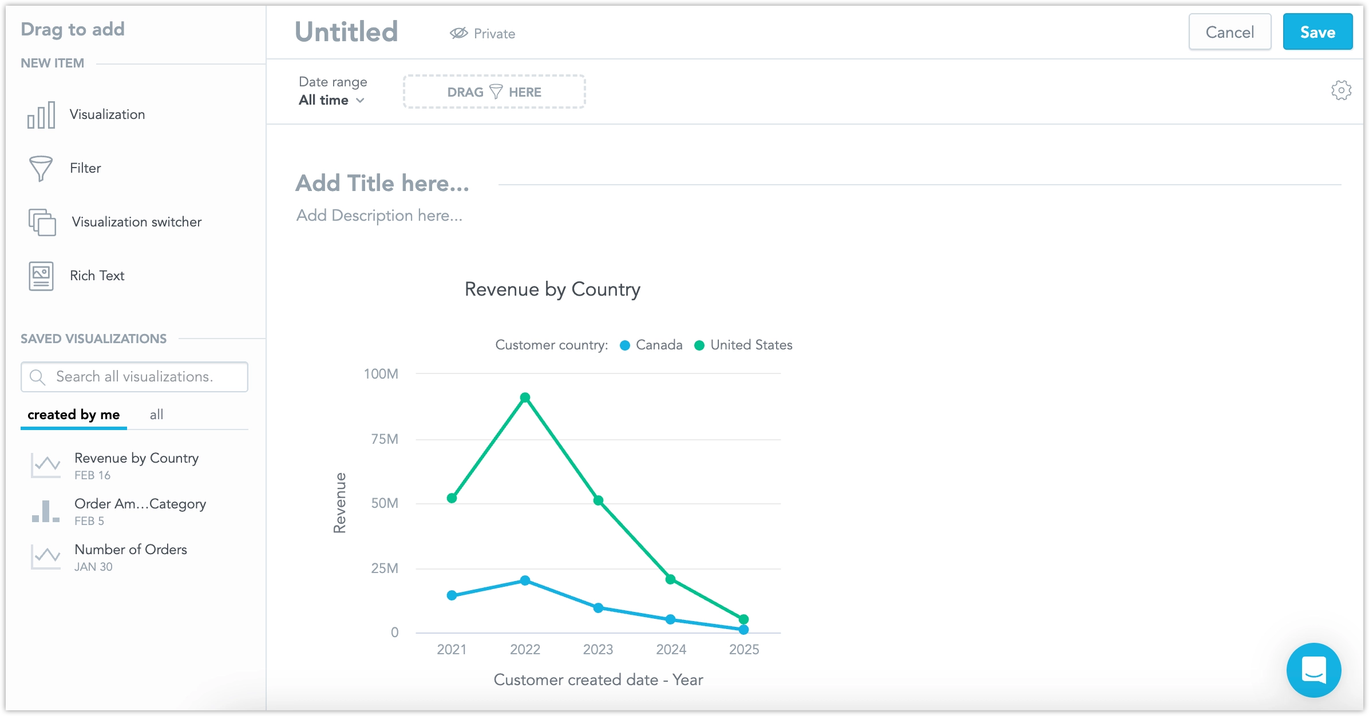
Task: Open the Revenue by Country saved visualization
Action: coord(136,458)
